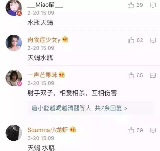
Task: Reply to Soumns小龙虾 comment
Action: point(153,130)
